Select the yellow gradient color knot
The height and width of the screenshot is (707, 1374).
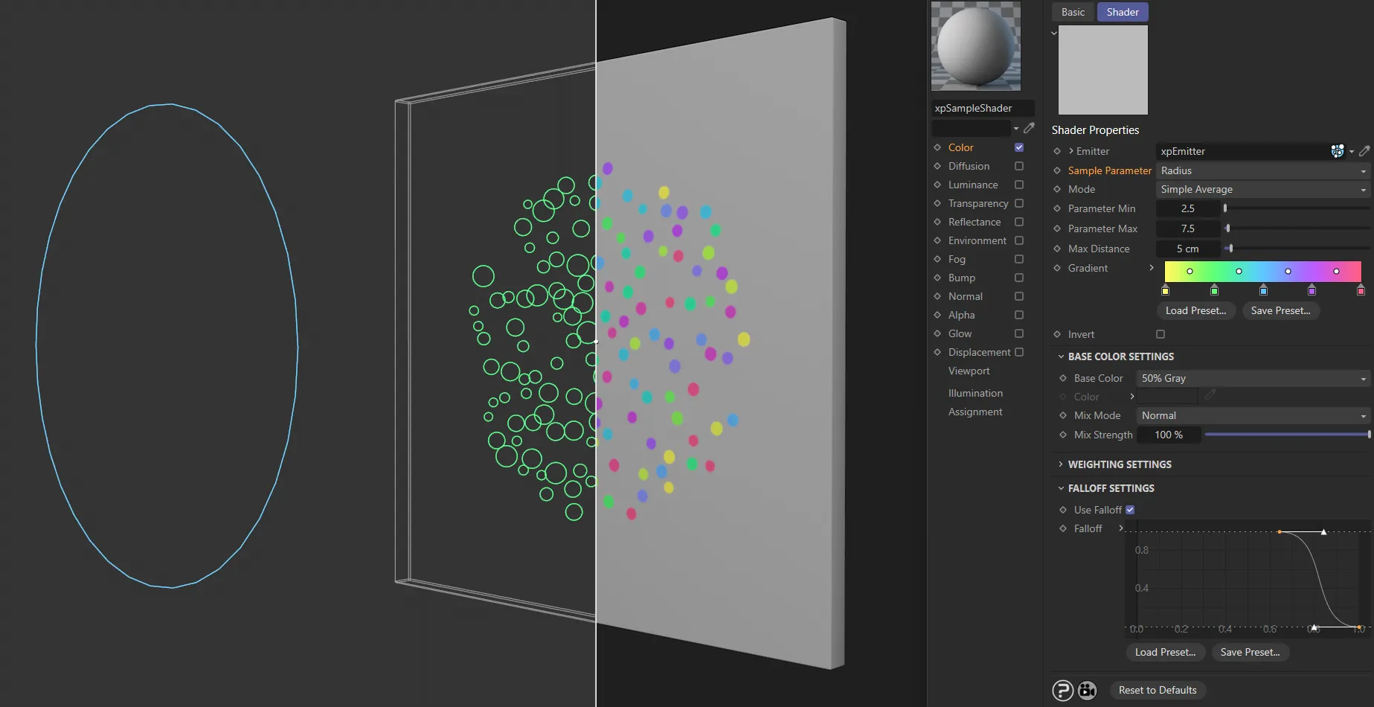(x=1165, y=290)
